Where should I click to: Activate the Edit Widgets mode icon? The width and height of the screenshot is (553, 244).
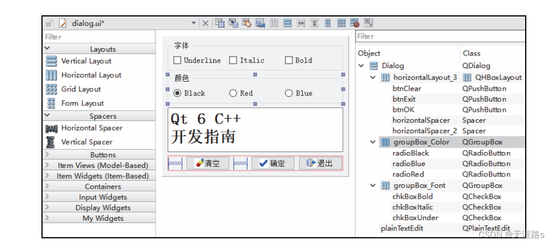(x=220, y=23)
